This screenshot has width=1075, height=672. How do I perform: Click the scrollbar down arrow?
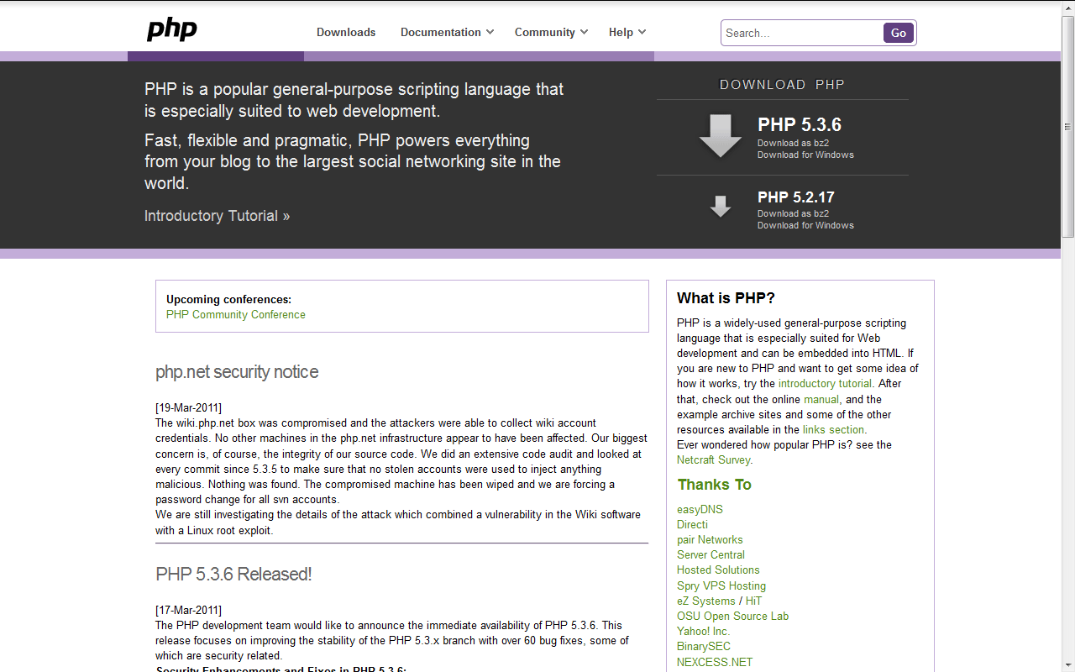point(1067,665)
